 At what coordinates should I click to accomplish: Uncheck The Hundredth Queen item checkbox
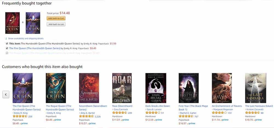coord(7,44)
